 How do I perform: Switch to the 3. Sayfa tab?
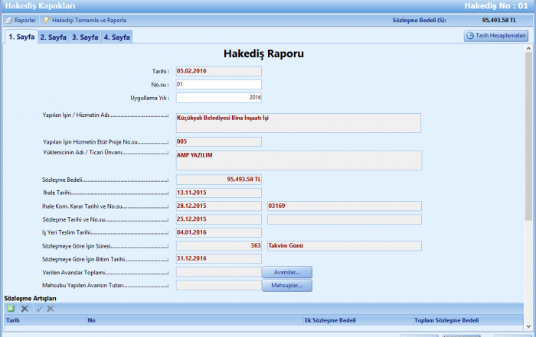(84, 37)
